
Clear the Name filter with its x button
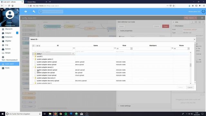click(115, 48)
